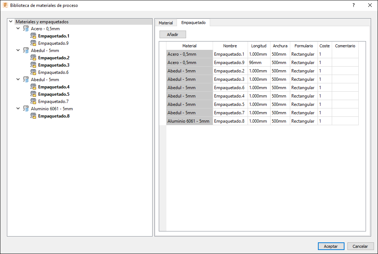The height and width of the screenshot is (254, 378).
Task: Click the packaging icon beside Empaquetado.2
Action: click(33, 58)
